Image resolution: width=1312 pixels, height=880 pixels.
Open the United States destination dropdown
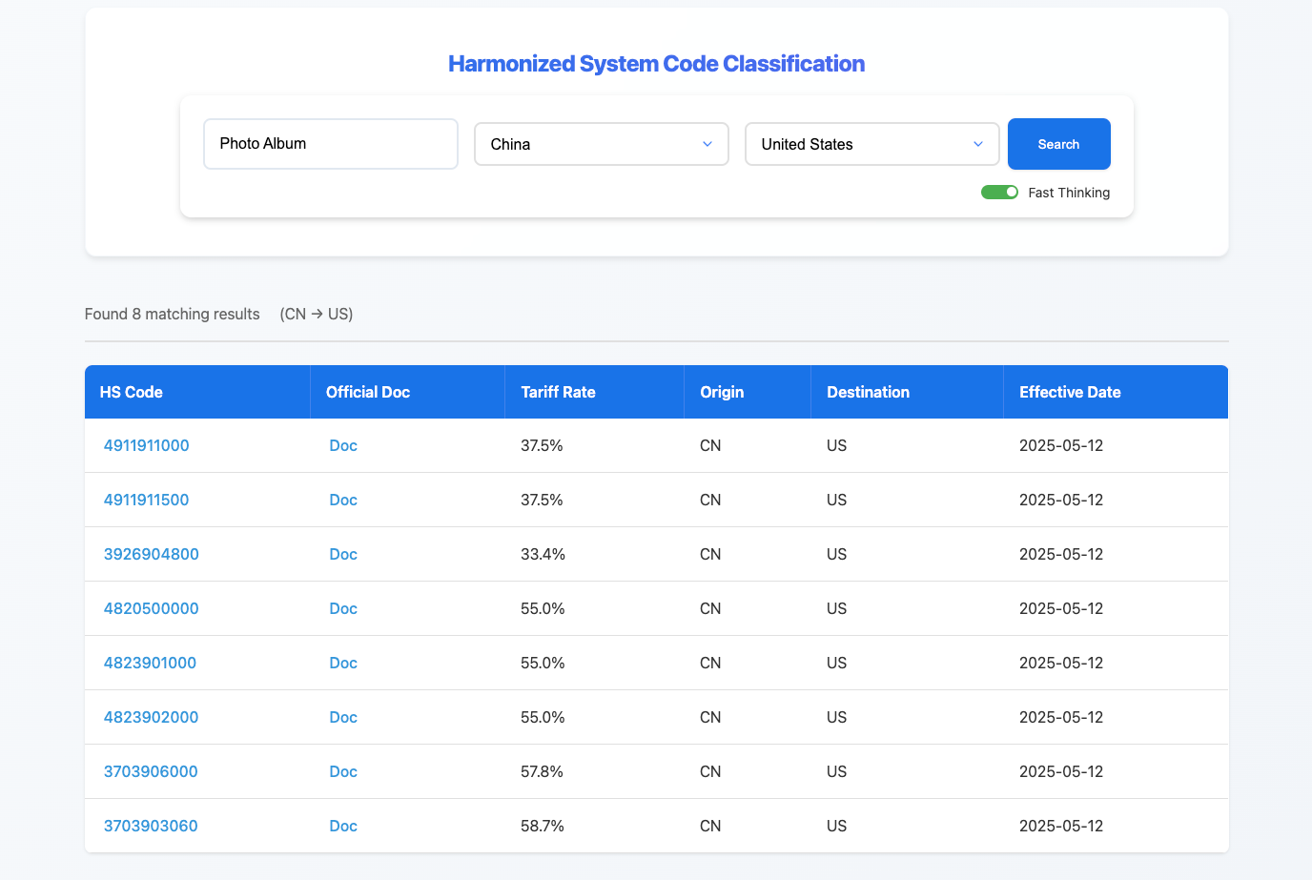[x=871, y=144]
